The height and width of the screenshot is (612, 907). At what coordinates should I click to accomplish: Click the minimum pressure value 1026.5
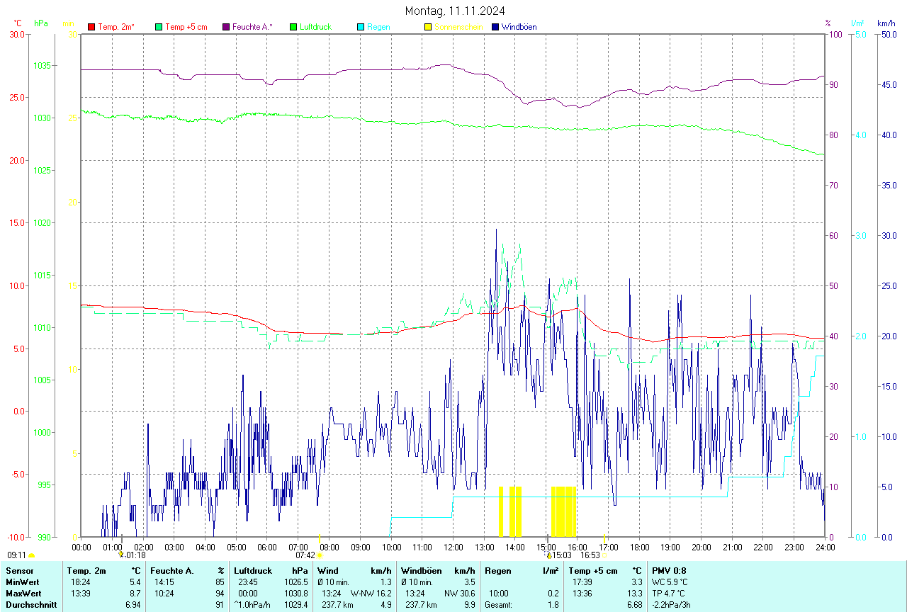coord(295,582)
